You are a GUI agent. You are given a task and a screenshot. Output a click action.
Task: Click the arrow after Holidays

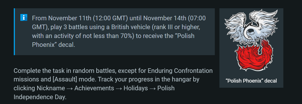pos(153,89)
